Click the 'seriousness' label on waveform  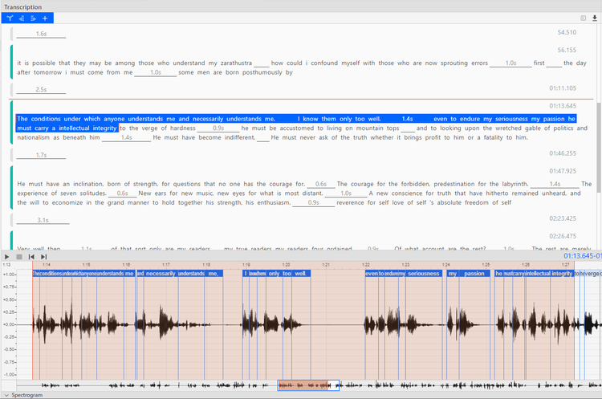[424, 274]
